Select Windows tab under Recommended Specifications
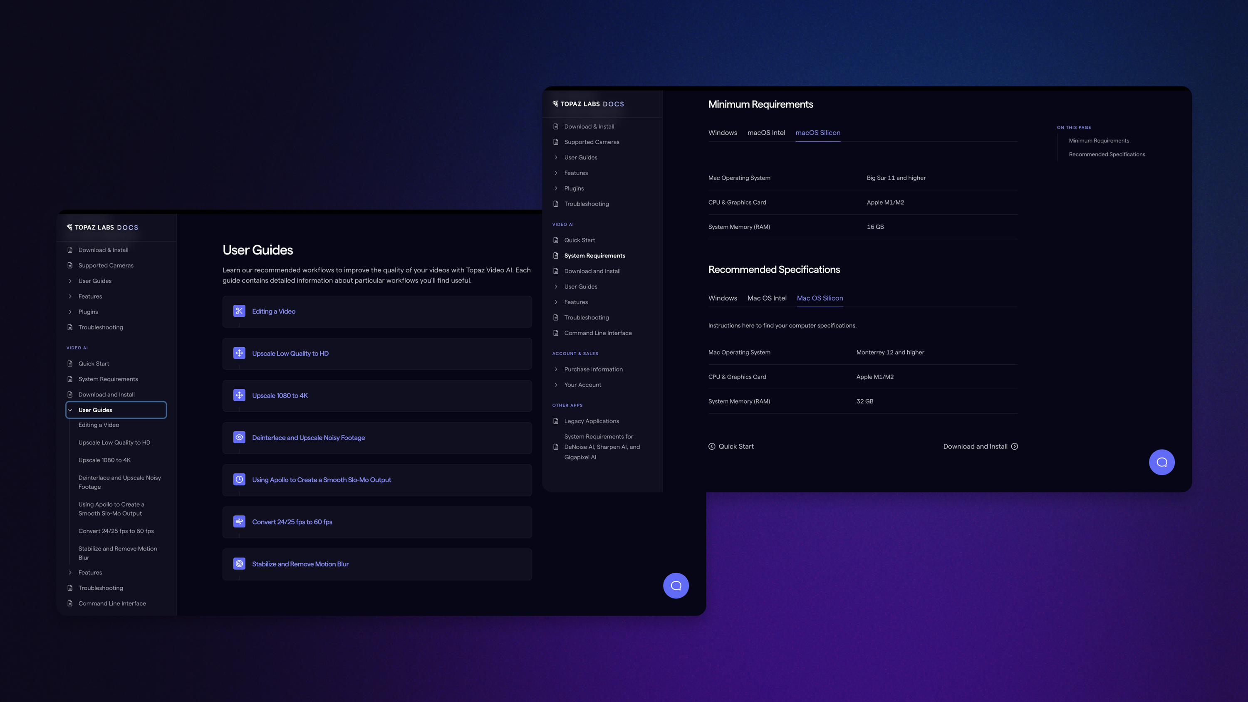 point(722,298)
